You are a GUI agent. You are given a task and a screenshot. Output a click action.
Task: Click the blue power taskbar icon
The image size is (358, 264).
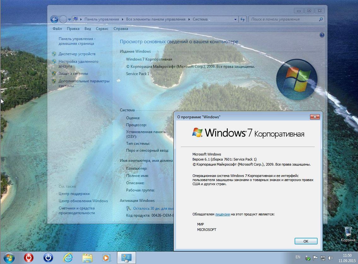tap(48, 258)
